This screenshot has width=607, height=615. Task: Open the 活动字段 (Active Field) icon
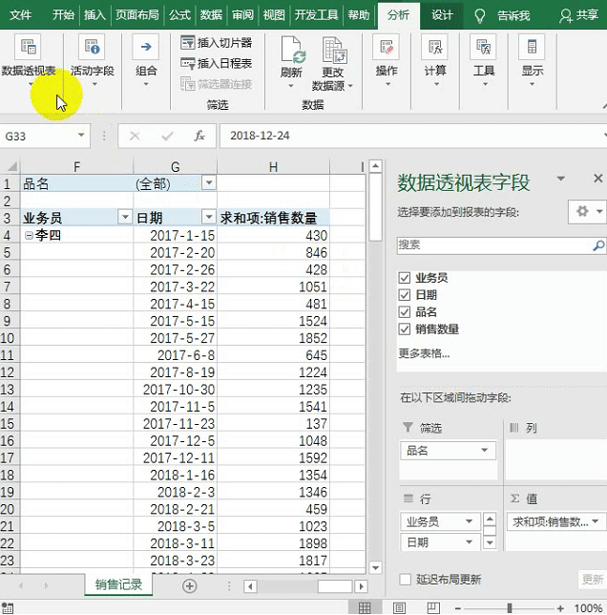(92, 47)
